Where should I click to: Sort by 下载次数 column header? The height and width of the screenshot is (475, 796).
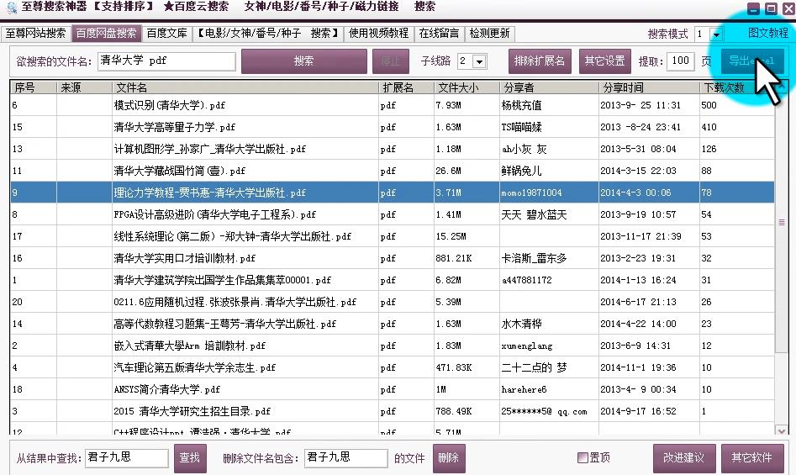point(737,87)
